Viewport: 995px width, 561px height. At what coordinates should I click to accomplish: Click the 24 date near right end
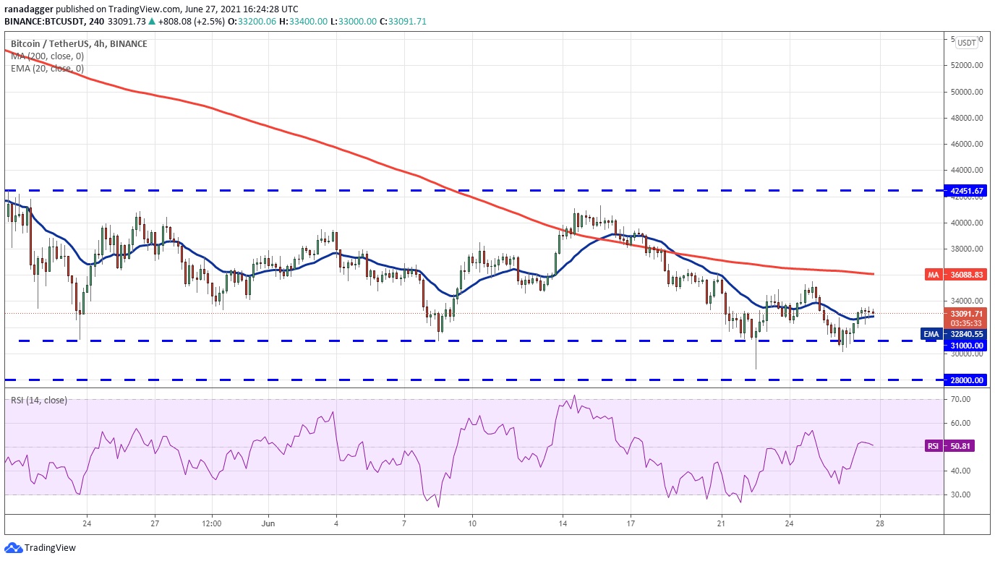(790, 523)
